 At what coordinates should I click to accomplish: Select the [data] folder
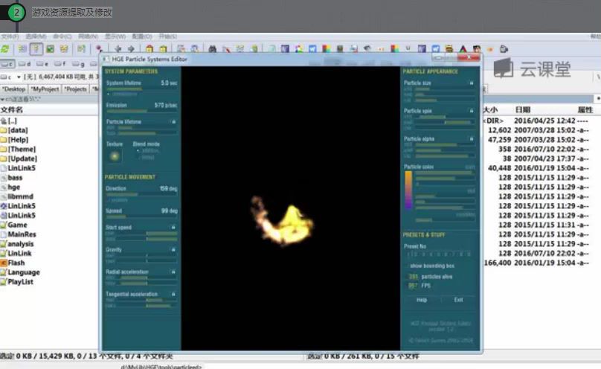coord(18,130)
